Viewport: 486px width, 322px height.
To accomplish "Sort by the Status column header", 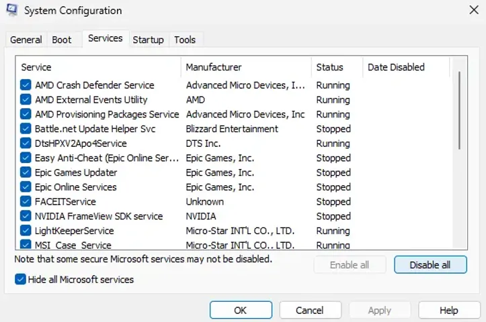I will [x=337, y=67].
